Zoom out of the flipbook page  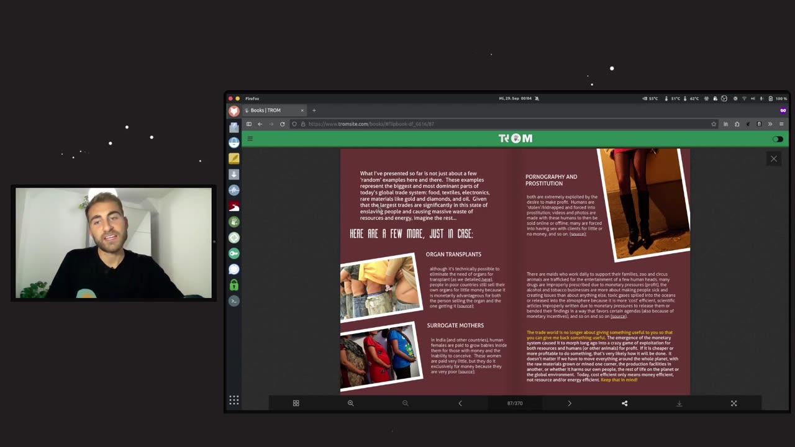coord(405,404)
